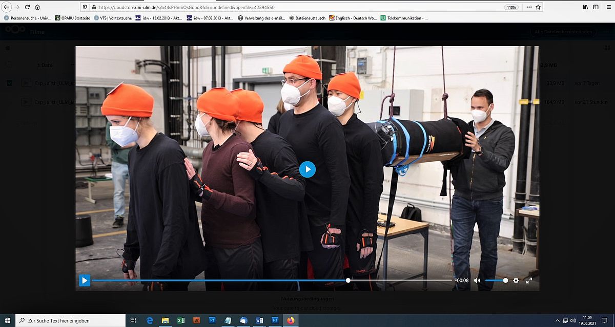This screenshot has height=327, width=615.
Task: Open the idw 13.02.2013 bookmark
Action: pyautogui.click(x=158, y=18)
